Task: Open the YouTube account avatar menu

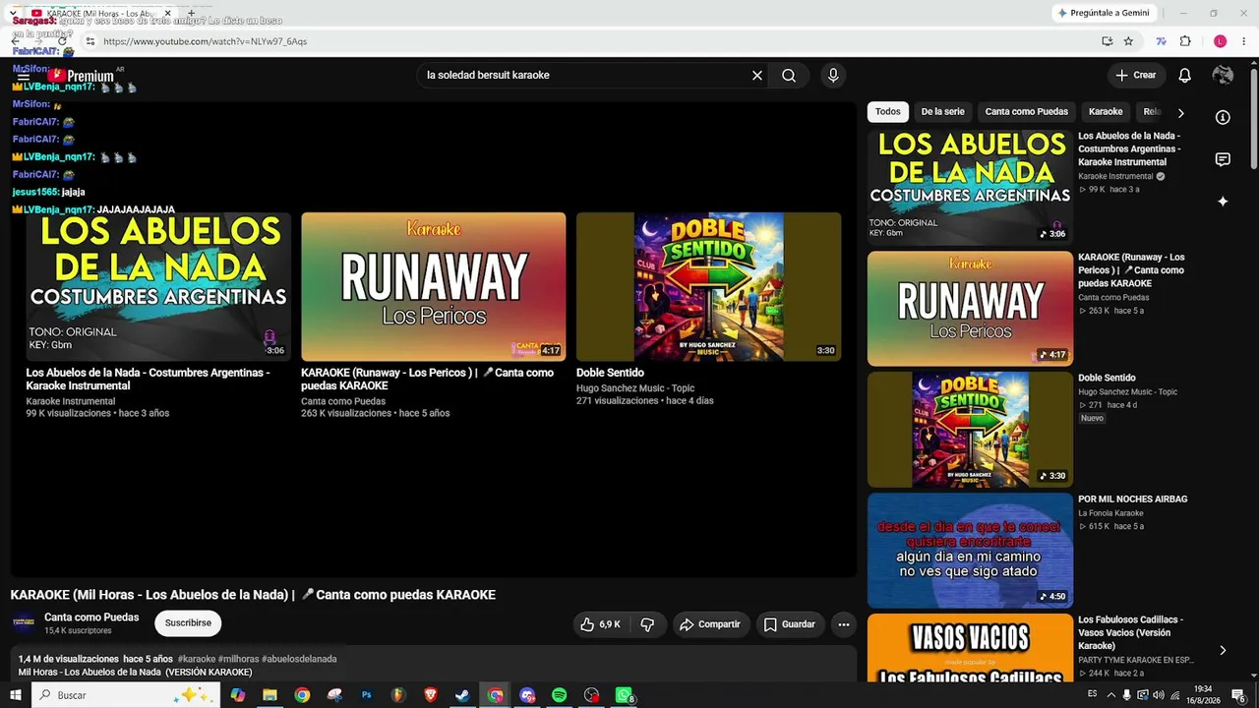Action: (x=1223, y=76)
